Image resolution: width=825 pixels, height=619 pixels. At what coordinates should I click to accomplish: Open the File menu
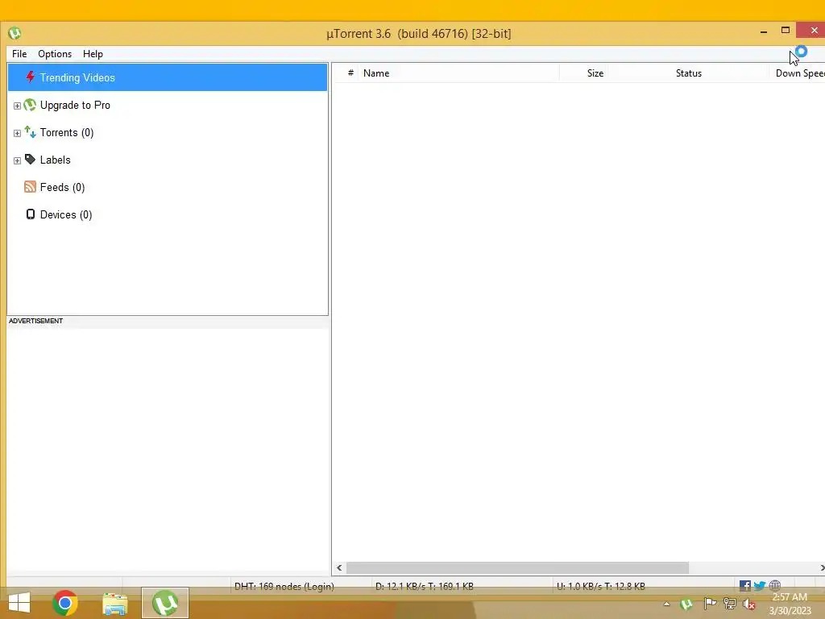coord(19,54)
